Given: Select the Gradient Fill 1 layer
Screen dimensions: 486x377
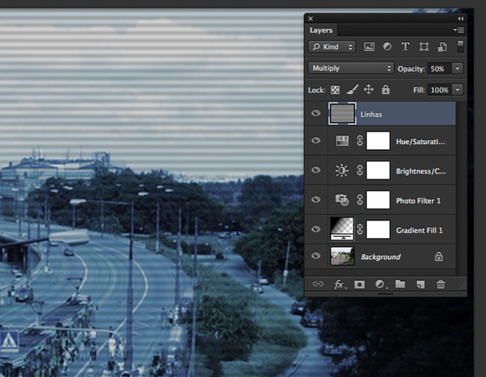Looking at the screenshot, I should 419,230.
